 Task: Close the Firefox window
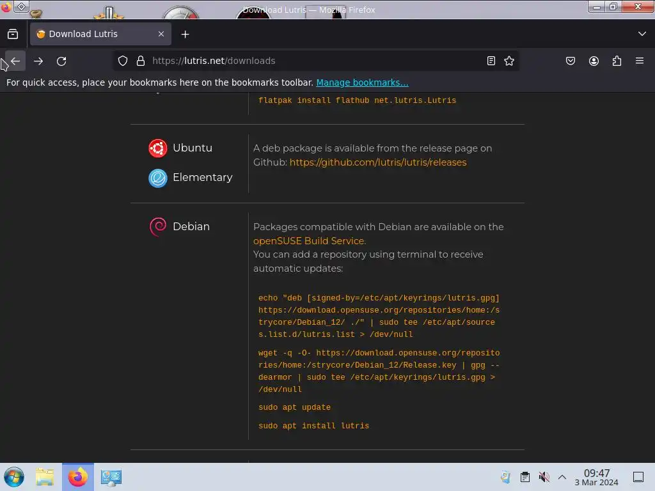click(638, 7)
